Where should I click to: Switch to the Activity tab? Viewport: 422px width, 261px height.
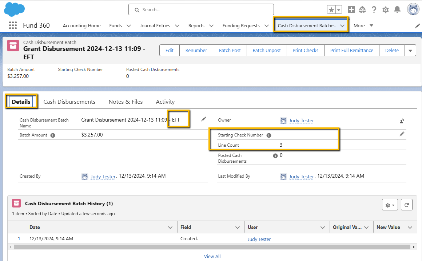click(165, 102)
